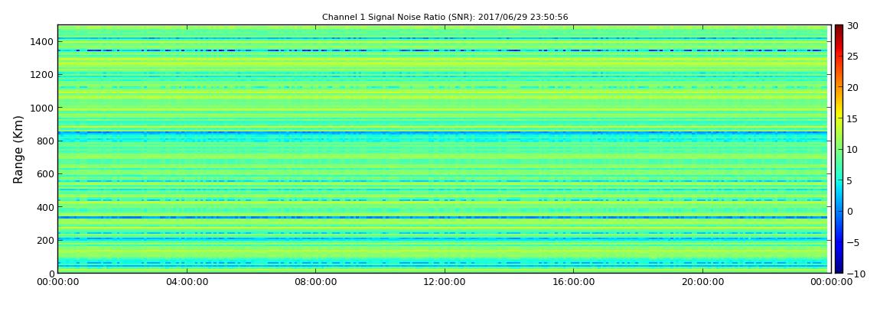Click the 800 range tick label
The height and width of the screenshot is (311, 880).
(x=45, y=141)
